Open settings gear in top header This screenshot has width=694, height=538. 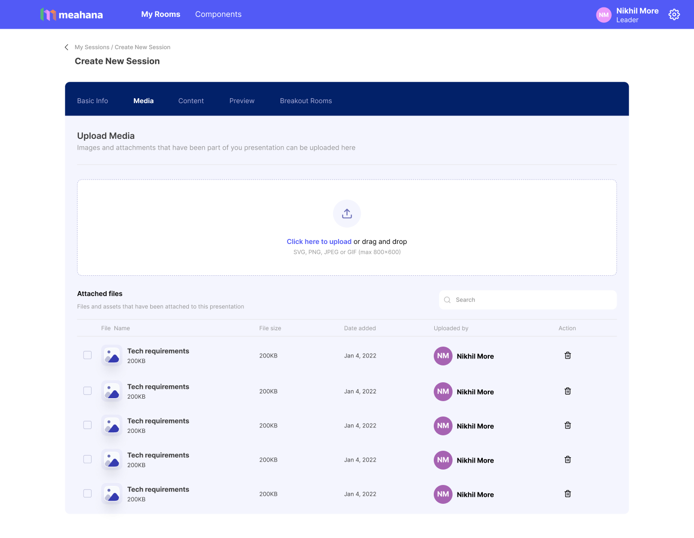[674, 14]
